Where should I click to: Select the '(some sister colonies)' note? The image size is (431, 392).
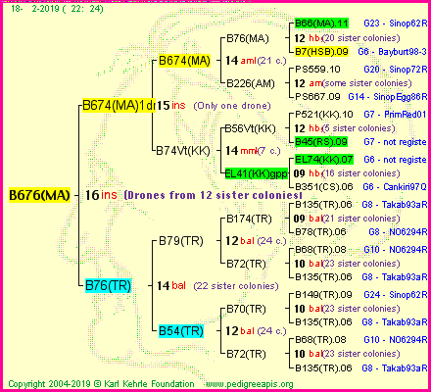click(x=366, y=83)
